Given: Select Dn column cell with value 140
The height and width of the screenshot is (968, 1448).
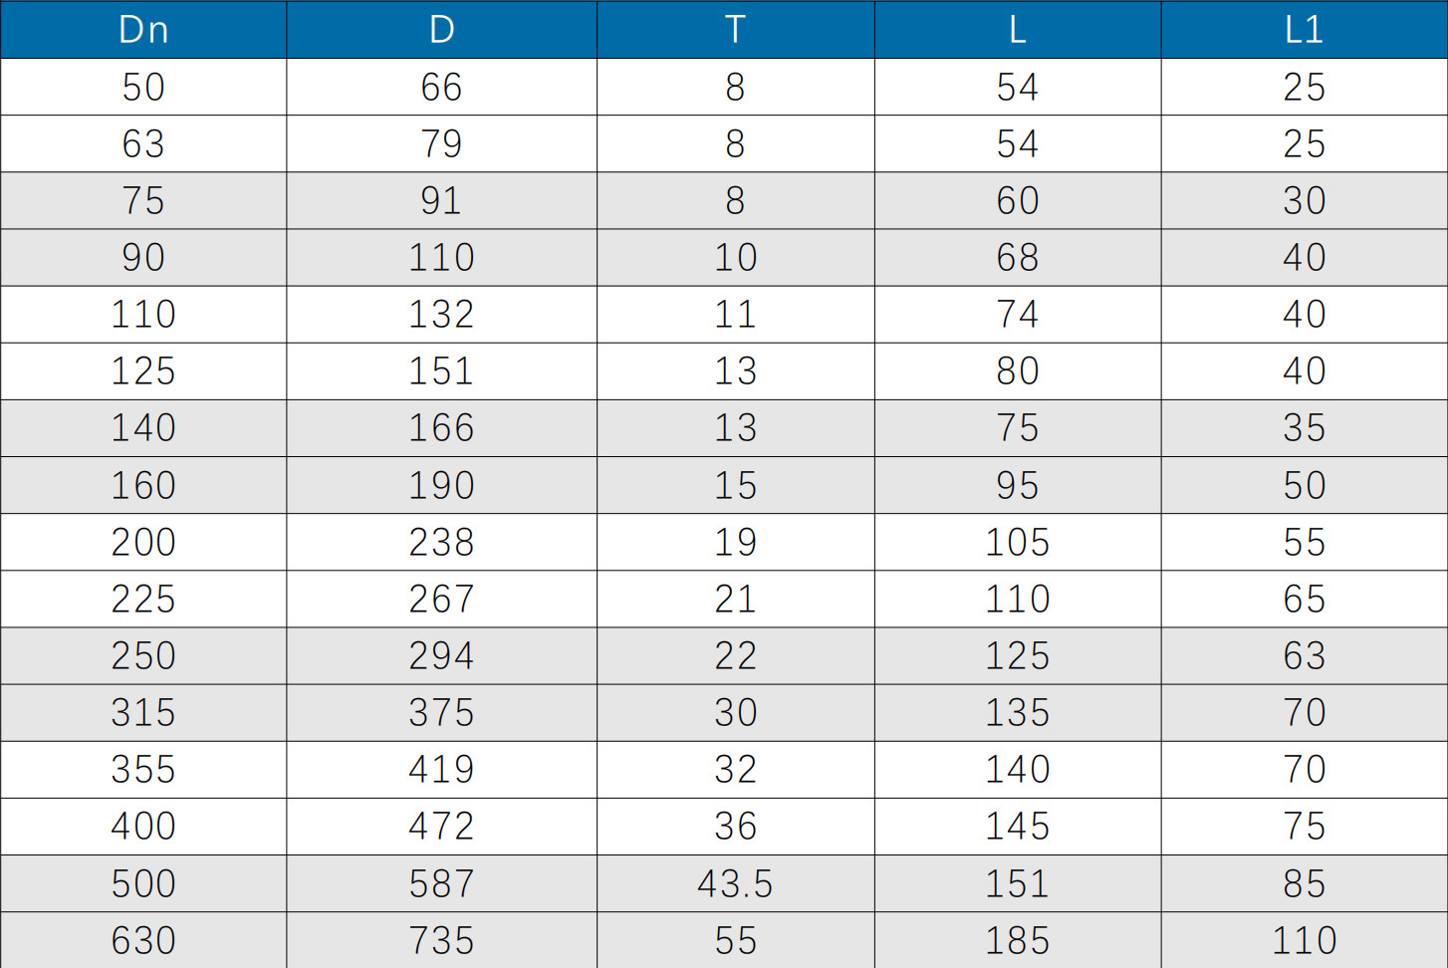Looking at the screenshot, I should 143,428.
